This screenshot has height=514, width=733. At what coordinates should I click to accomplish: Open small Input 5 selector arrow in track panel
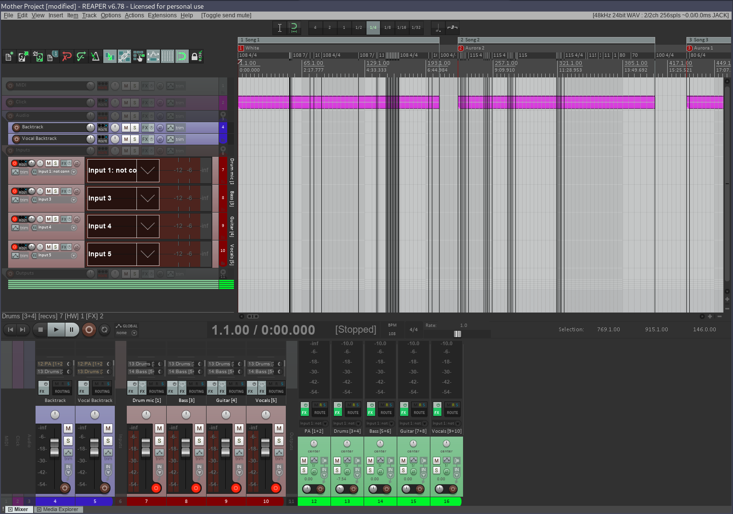click(x=73, y=256)
